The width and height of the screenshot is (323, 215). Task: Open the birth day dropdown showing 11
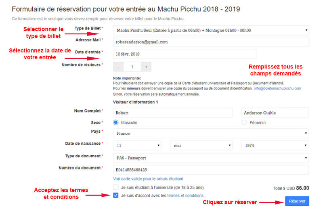[137, 146]
